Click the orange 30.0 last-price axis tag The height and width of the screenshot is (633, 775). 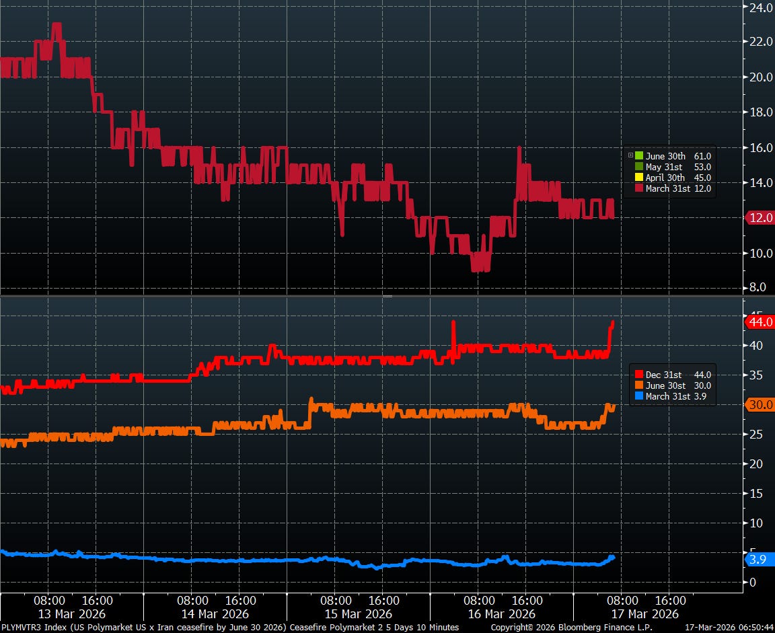tap(760, 405)
